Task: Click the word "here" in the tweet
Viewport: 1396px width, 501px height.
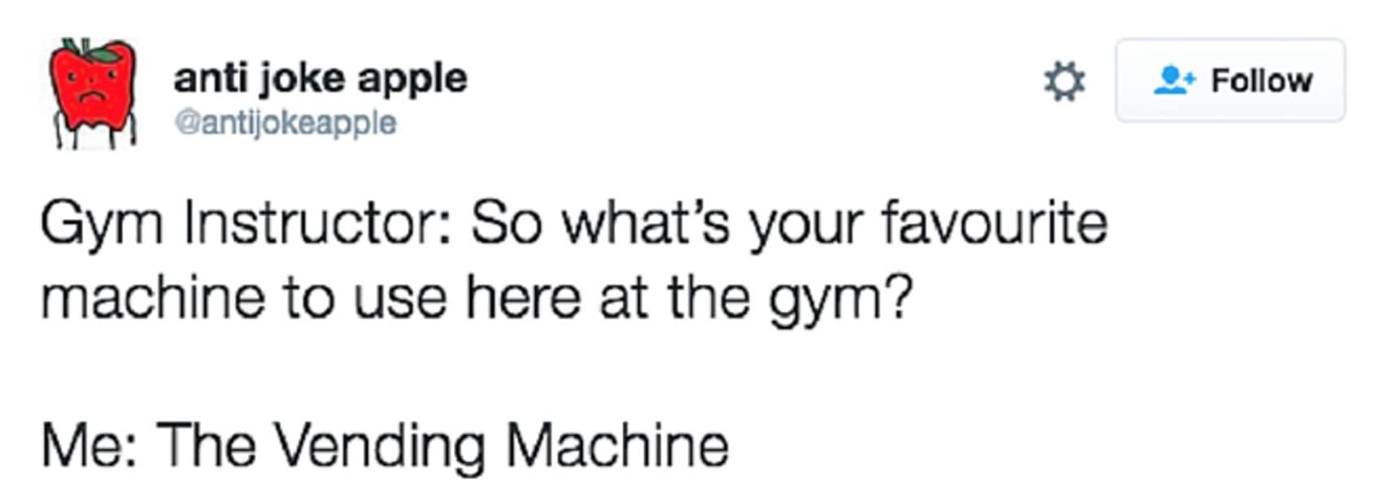Action: pos(522,297)
